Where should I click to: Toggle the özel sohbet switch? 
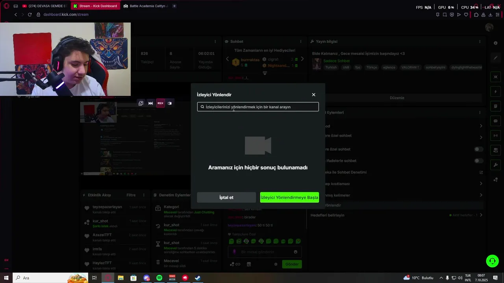tap(478, 149)
